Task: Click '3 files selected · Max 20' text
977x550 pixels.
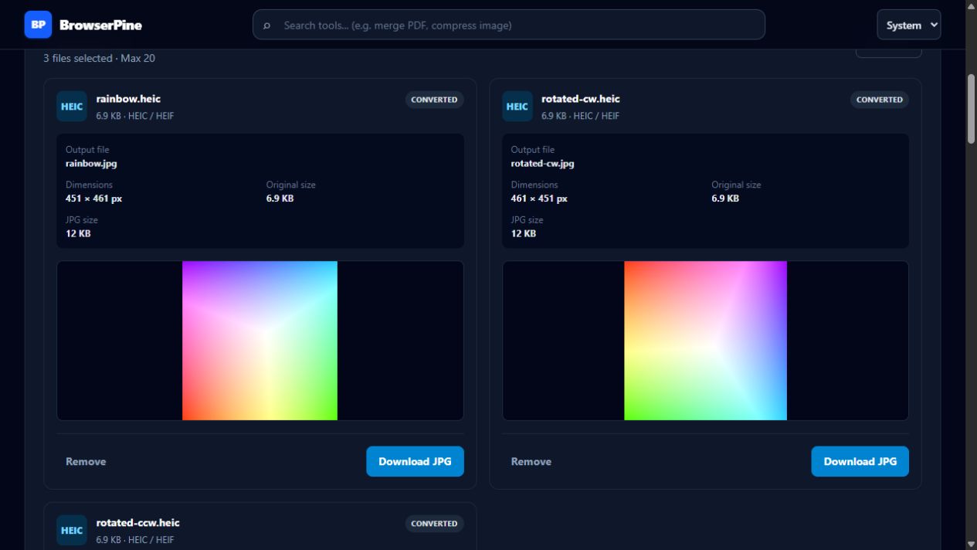Action: point(99,58)
